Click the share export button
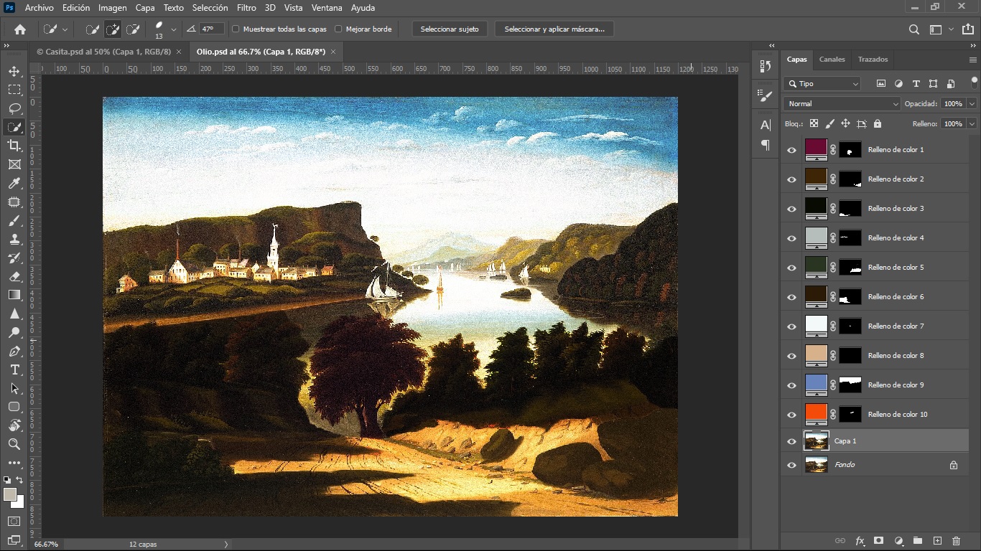This screenshot has height=551, width=981. pyautogui.click(x=969, y=29)
